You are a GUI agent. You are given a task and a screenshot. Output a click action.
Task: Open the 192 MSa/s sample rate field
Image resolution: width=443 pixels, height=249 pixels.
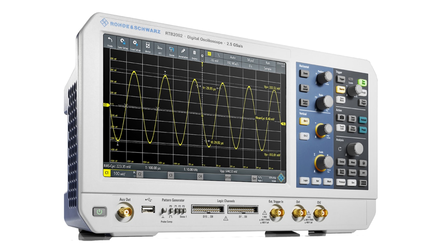(x=232, y=63)
